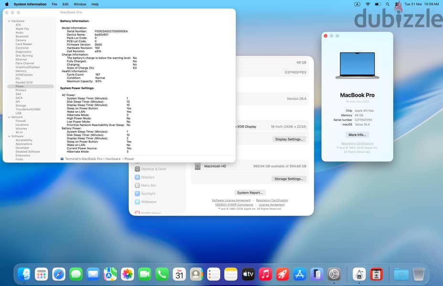Open Reminders from the Dock
The image size is (443, 286).
213,274
